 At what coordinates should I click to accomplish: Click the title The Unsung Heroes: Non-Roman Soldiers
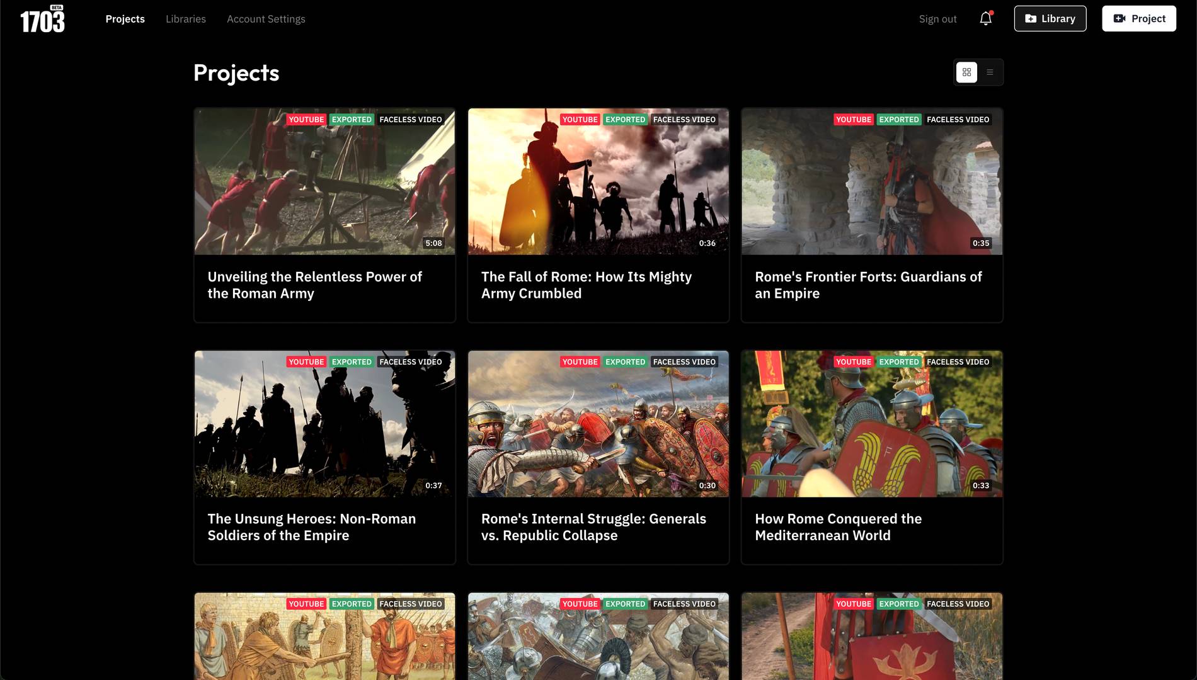[312, 527]
